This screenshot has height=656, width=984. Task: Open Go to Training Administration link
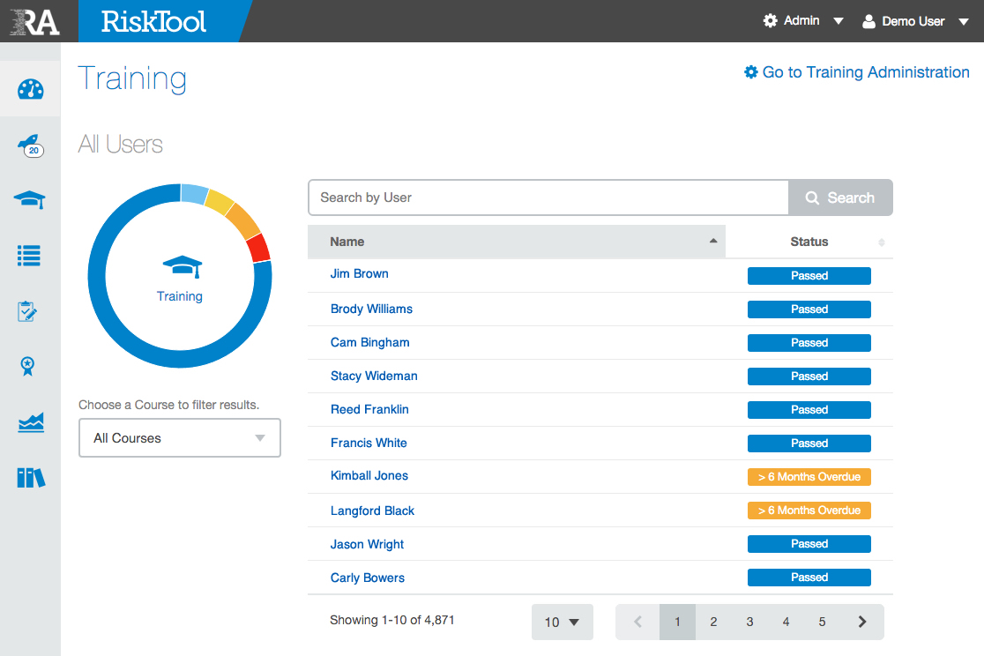point(856,72)
